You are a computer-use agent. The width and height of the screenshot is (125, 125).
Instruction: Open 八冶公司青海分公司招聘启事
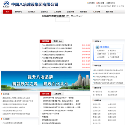click(x=12, y=123)
